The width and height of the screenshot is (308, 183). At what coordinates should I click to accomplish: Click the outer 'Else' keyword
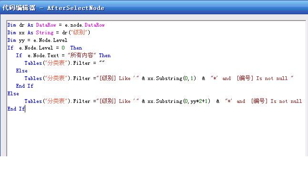coord(13,94)
